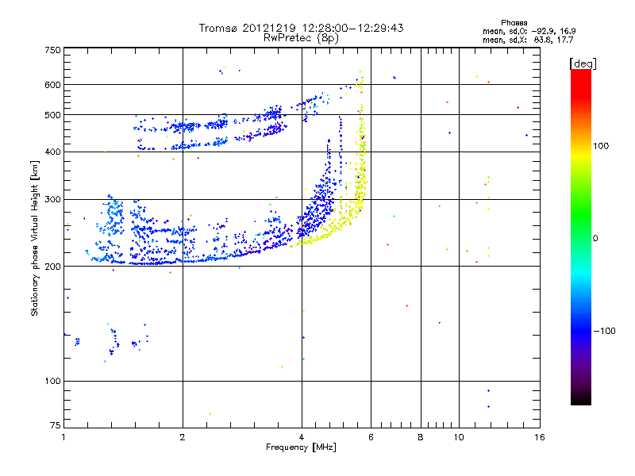Click the y-axis tick label "200"

tap(52, 267)
